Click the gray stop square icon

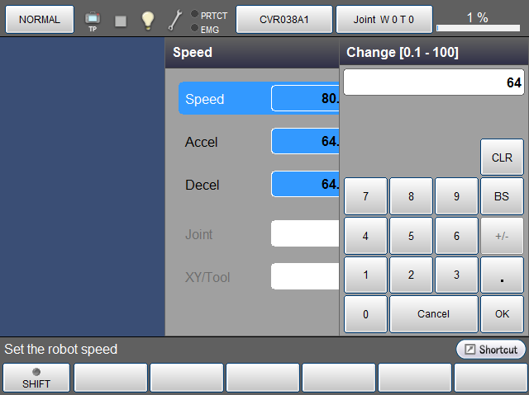click(121, 21)
